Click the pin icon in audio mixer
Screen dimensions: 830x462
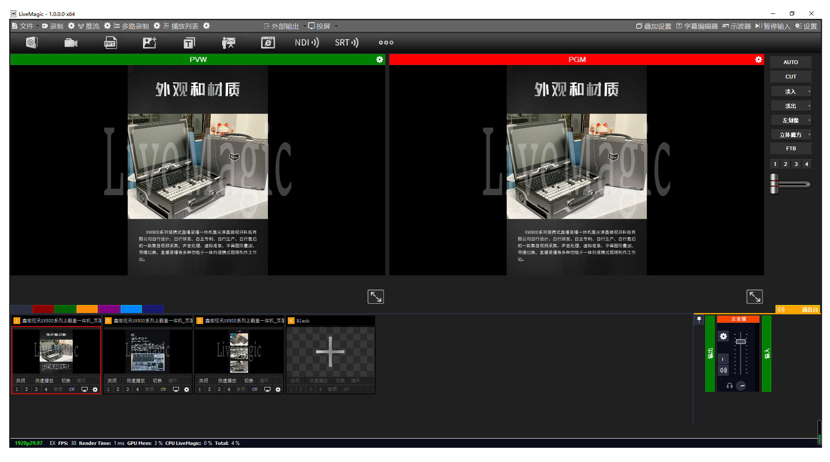click(x=699, y=320)
